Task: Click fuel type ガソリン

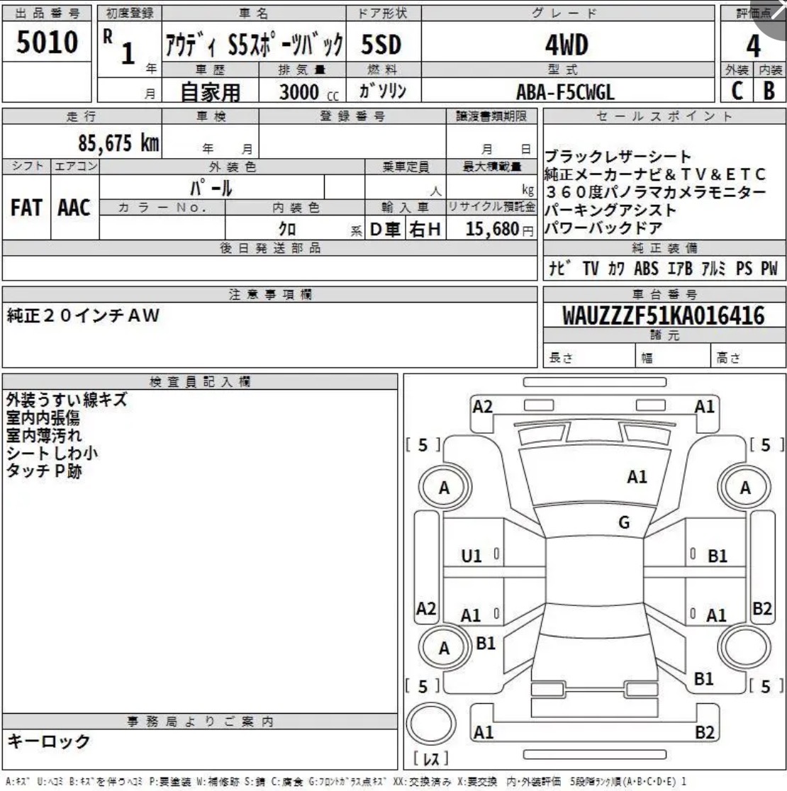Action: click(382, 91)
